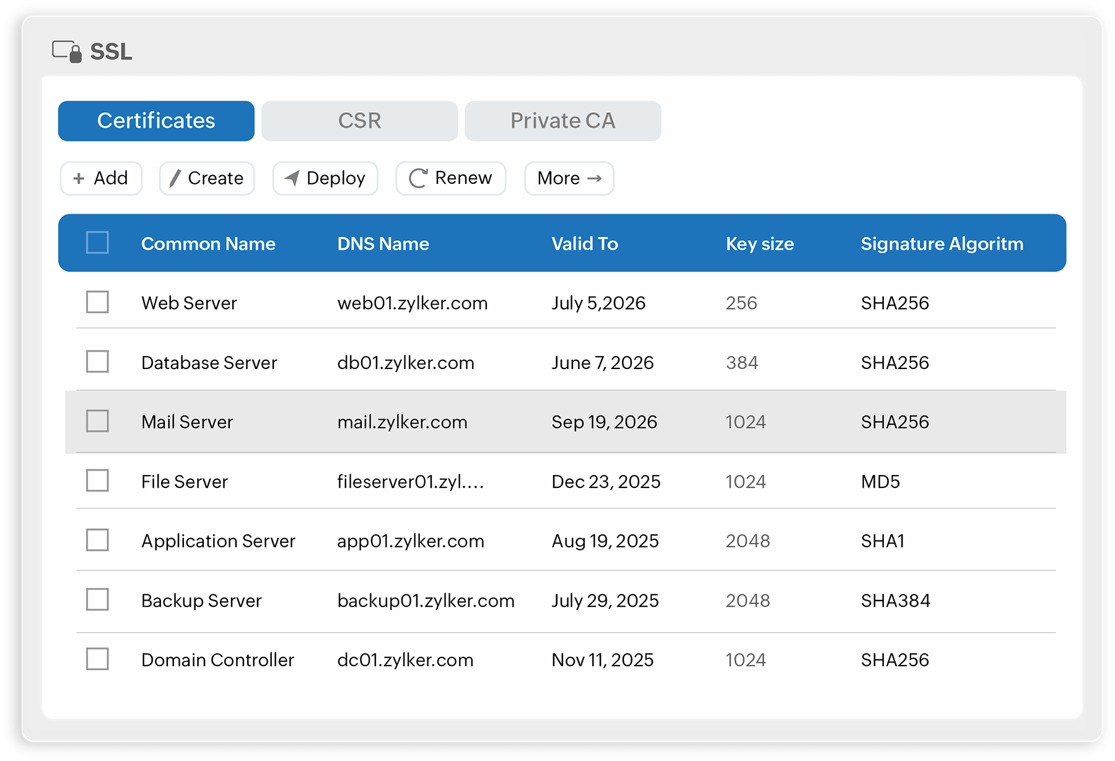Open the Database Server certificate name
1115x761 pixels.
tap(209, 362)
